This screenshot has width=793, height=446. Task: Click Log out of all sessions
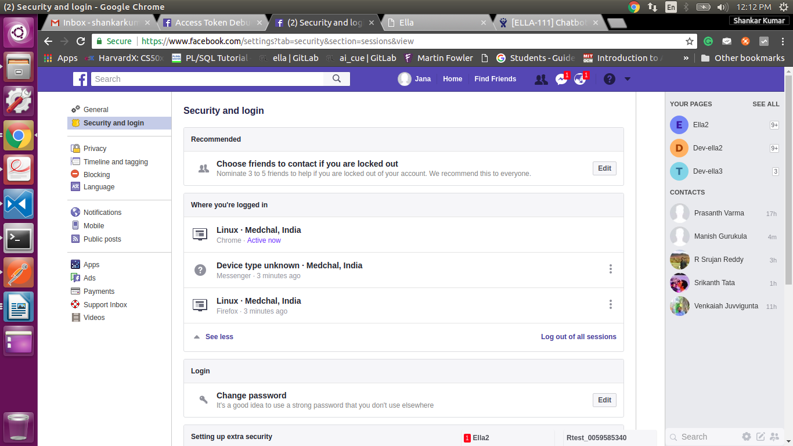pos(579,337)
